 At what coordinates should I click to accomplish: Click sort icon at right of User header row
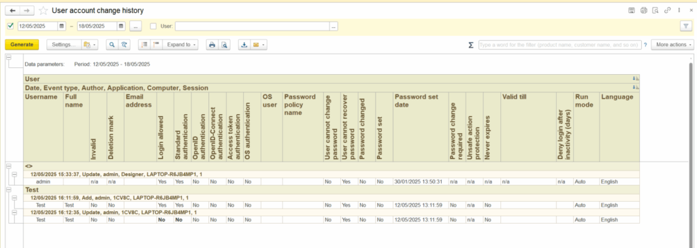pos(636,78)
